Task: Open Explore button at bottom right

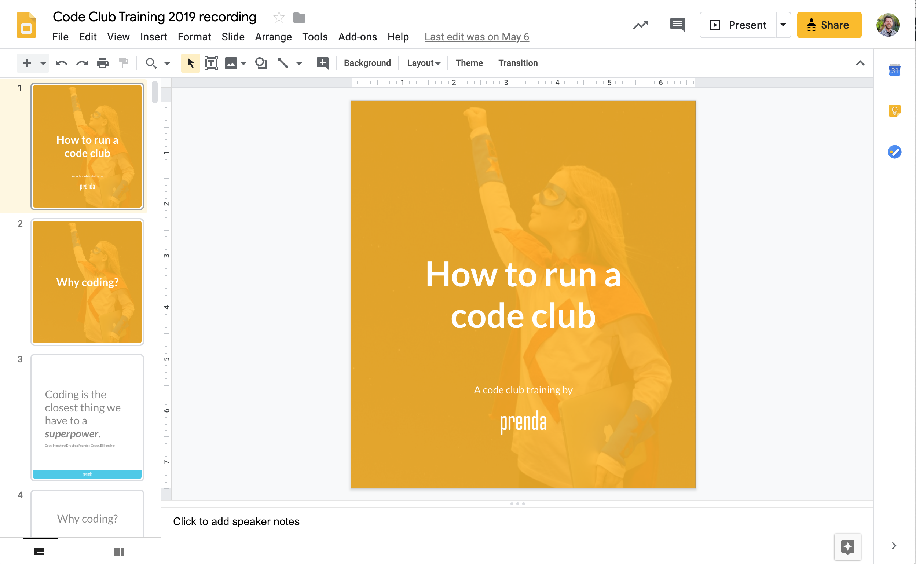Action: (x=847, y=547)
